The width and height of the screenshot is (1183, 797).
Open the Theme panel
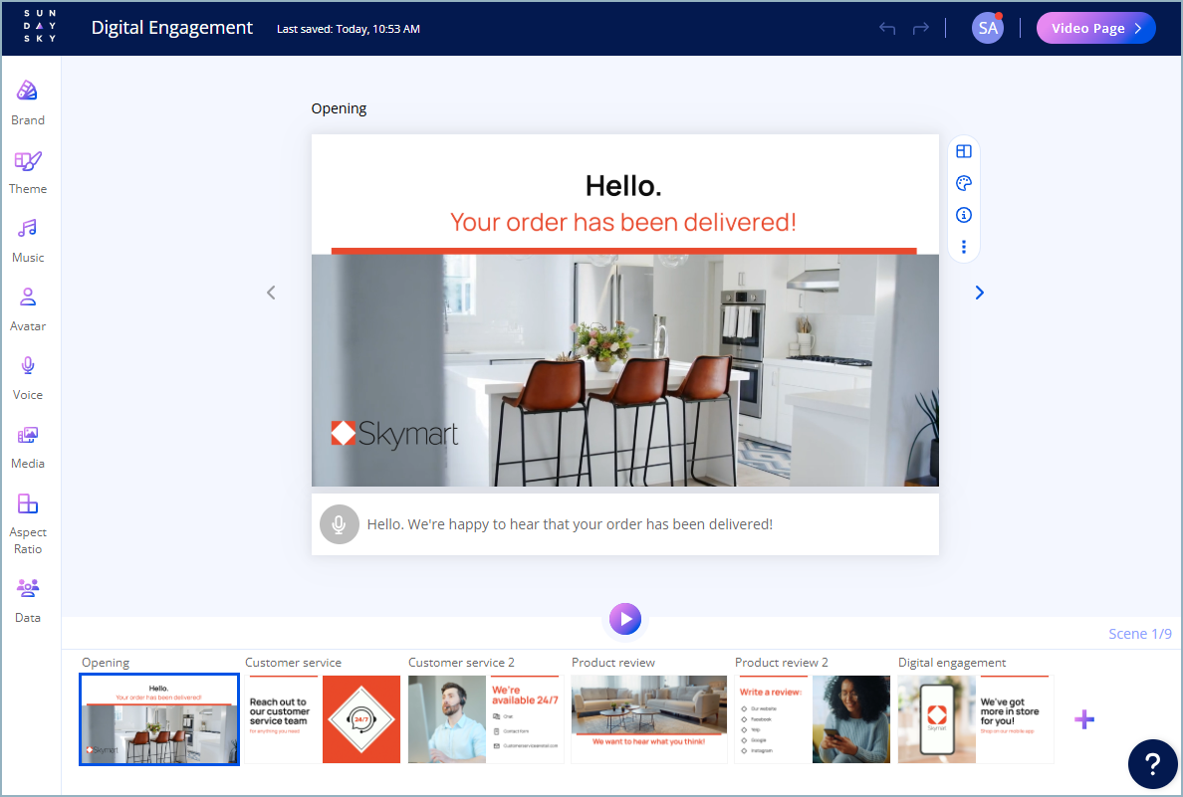(28, 172)
